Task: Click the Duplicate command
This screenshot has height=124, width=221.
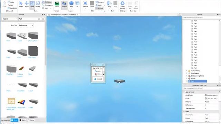Action: 12,8
